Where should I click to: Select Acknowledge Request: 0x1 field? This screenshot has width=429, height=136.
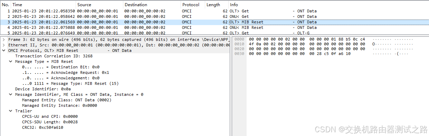point(66,72)
